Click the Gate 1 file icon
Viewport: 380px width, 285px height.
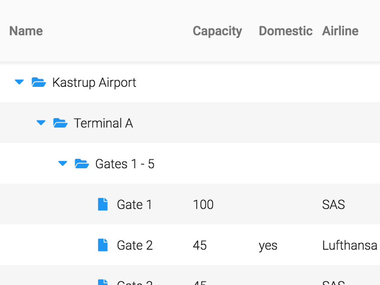[103, 204]
